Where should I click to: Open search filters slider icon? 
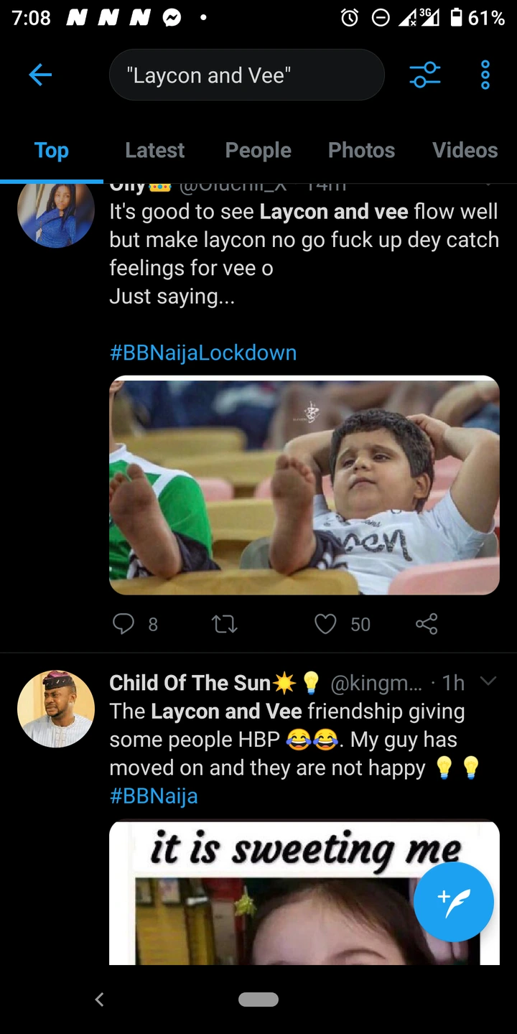click(424, 75)
